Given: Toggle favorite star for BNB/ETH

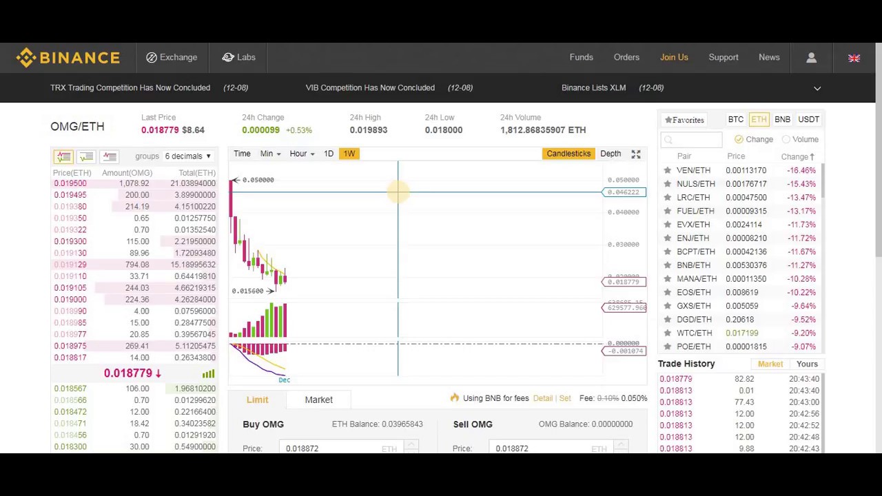Looking at the screenshot, I should [x=667, y=265].
